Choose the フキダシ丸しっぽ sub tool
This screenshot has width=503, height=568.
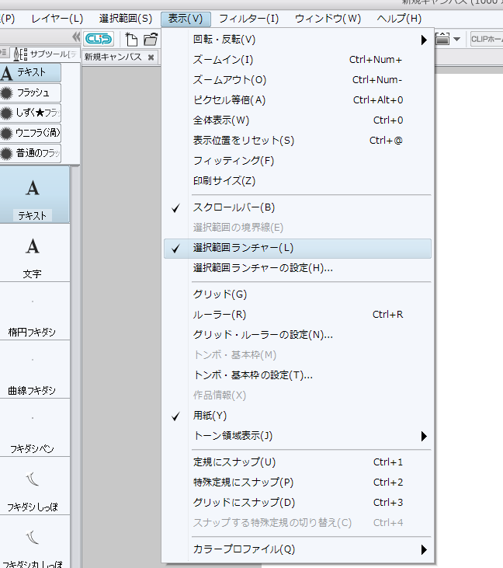(34, 542)
